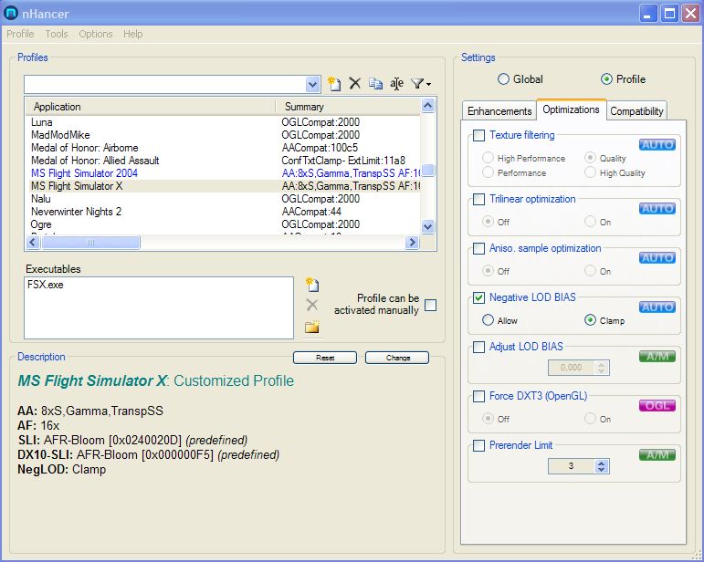The image size is (704, 562).
Task: Click the horizontal scrollbar left arrow
Action: click(33, 243)
